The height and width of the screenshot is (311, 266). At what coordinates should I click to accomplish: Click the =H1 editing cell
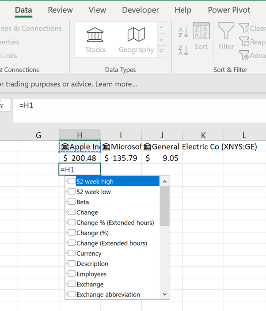point(80,169)
